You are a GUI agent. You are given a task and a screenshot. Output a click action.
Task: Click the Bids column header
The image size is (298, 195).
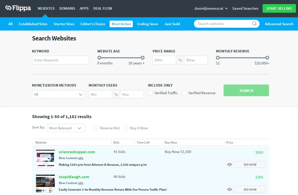[116, 142]
